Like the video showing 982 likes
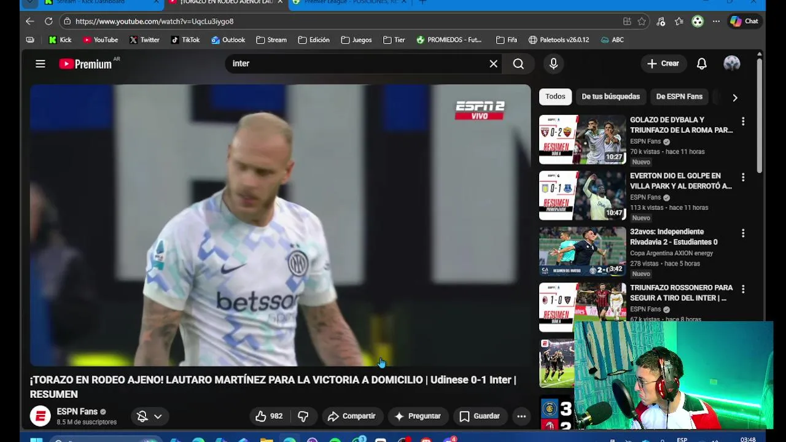The width and height of the screenshot is (786, 442). (x=269, y=416)
